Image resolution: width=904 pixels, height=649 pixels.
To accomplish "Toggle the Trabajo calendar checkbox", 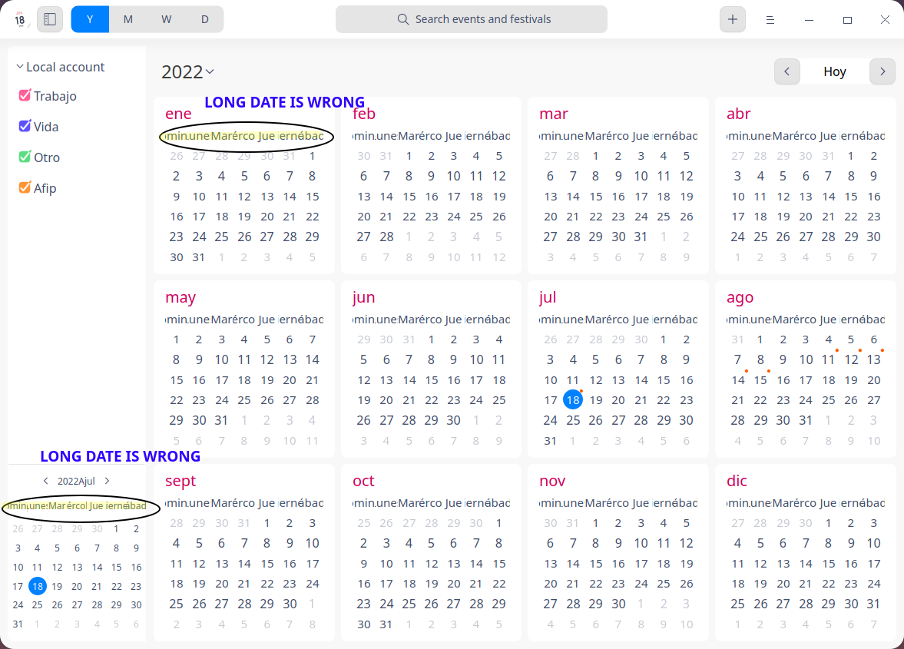I will [25, 95].
